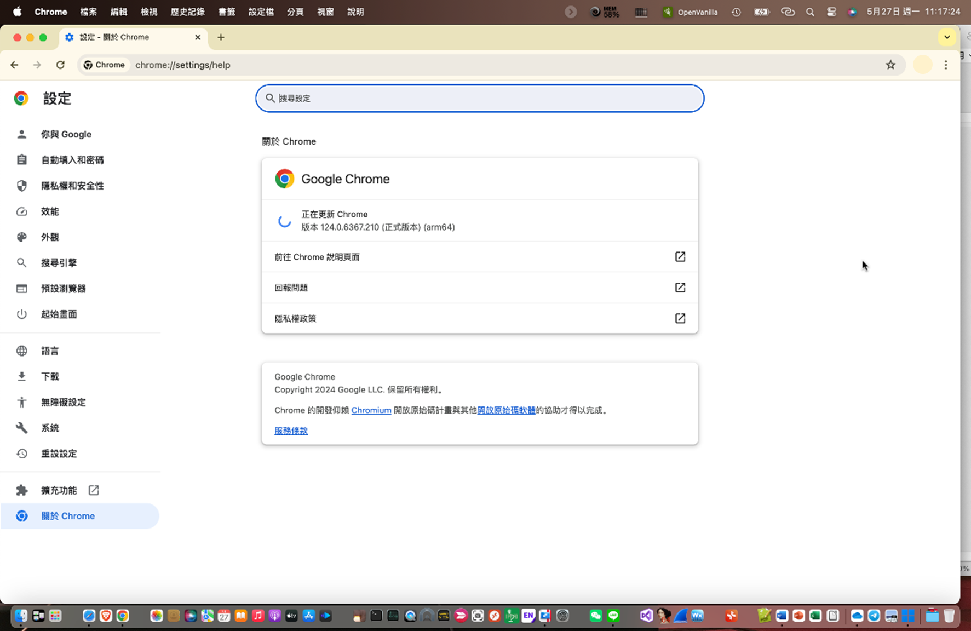Open the 檢視 menu
Screen dimensions: 971x631
[148, 12]
